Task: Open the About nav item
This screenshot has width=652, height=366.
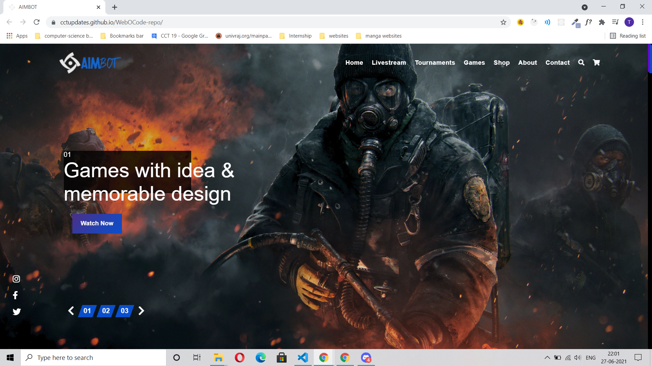Action: click(x=527, y=63)
